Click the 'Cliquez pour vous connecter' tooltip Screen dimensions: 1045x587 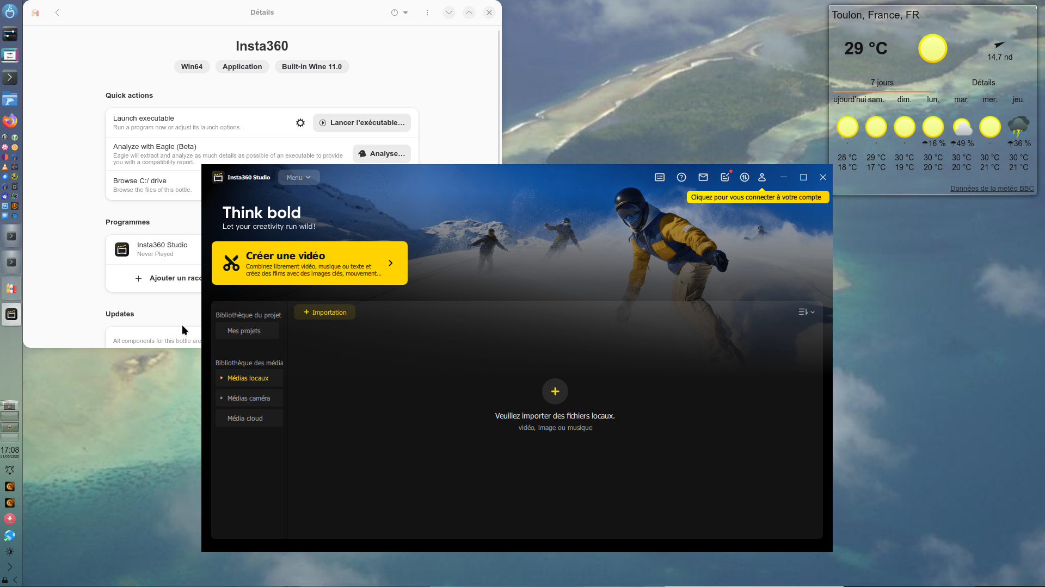tap(757, 197)
